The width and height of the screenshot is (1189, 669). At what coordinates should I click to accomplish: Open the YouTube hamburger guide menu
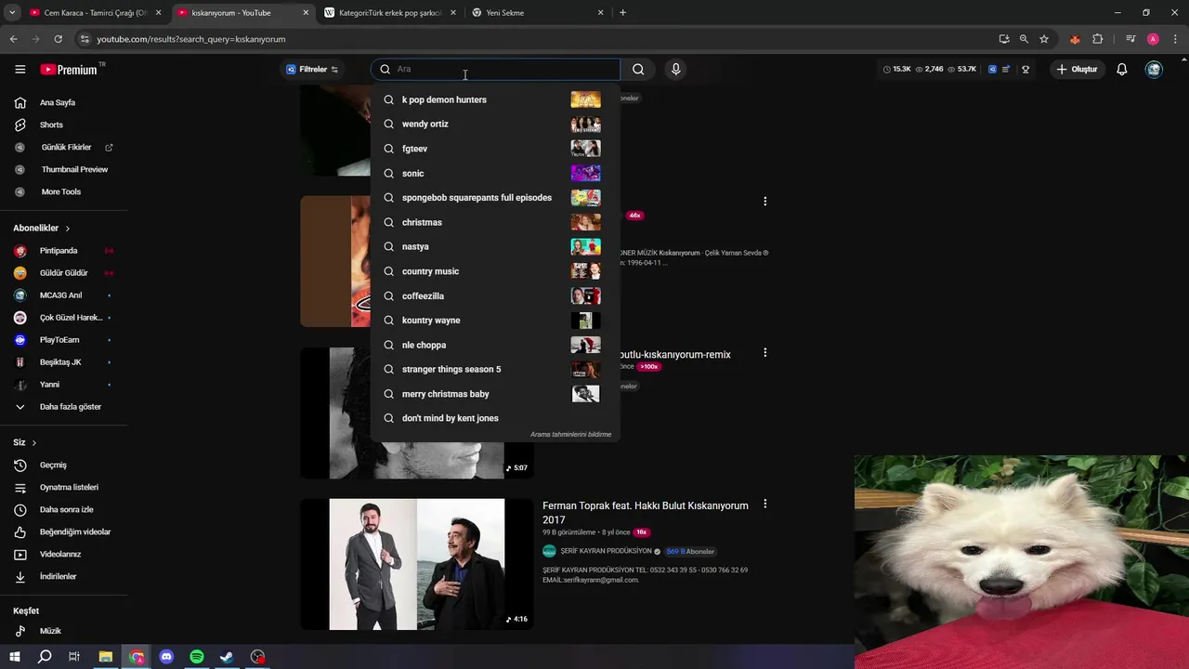pos(20,69)
